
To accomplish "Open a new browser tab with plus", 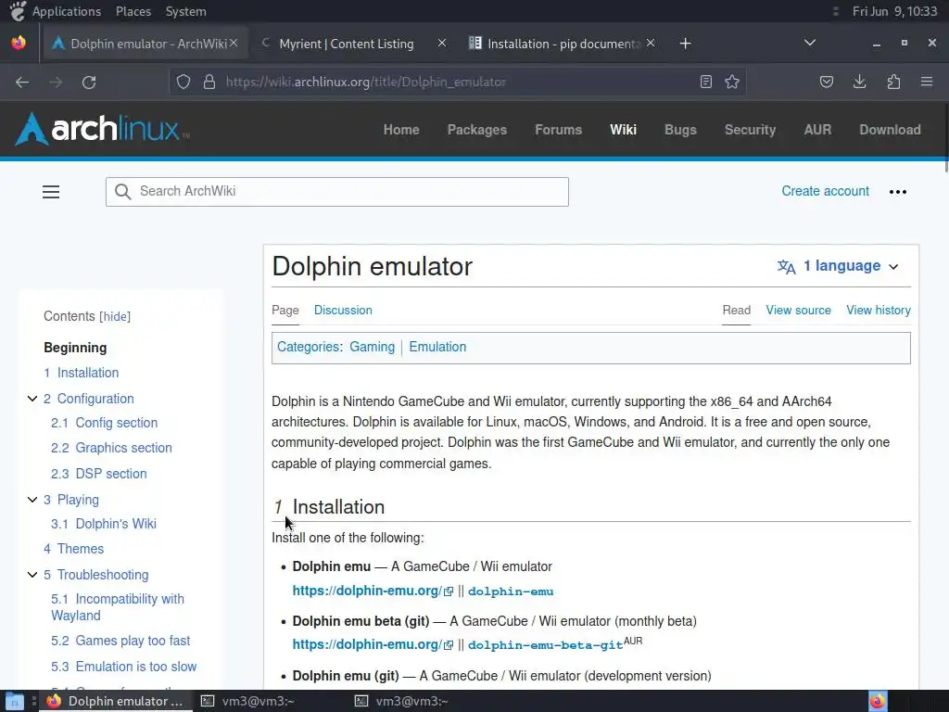I will point(685,44).
